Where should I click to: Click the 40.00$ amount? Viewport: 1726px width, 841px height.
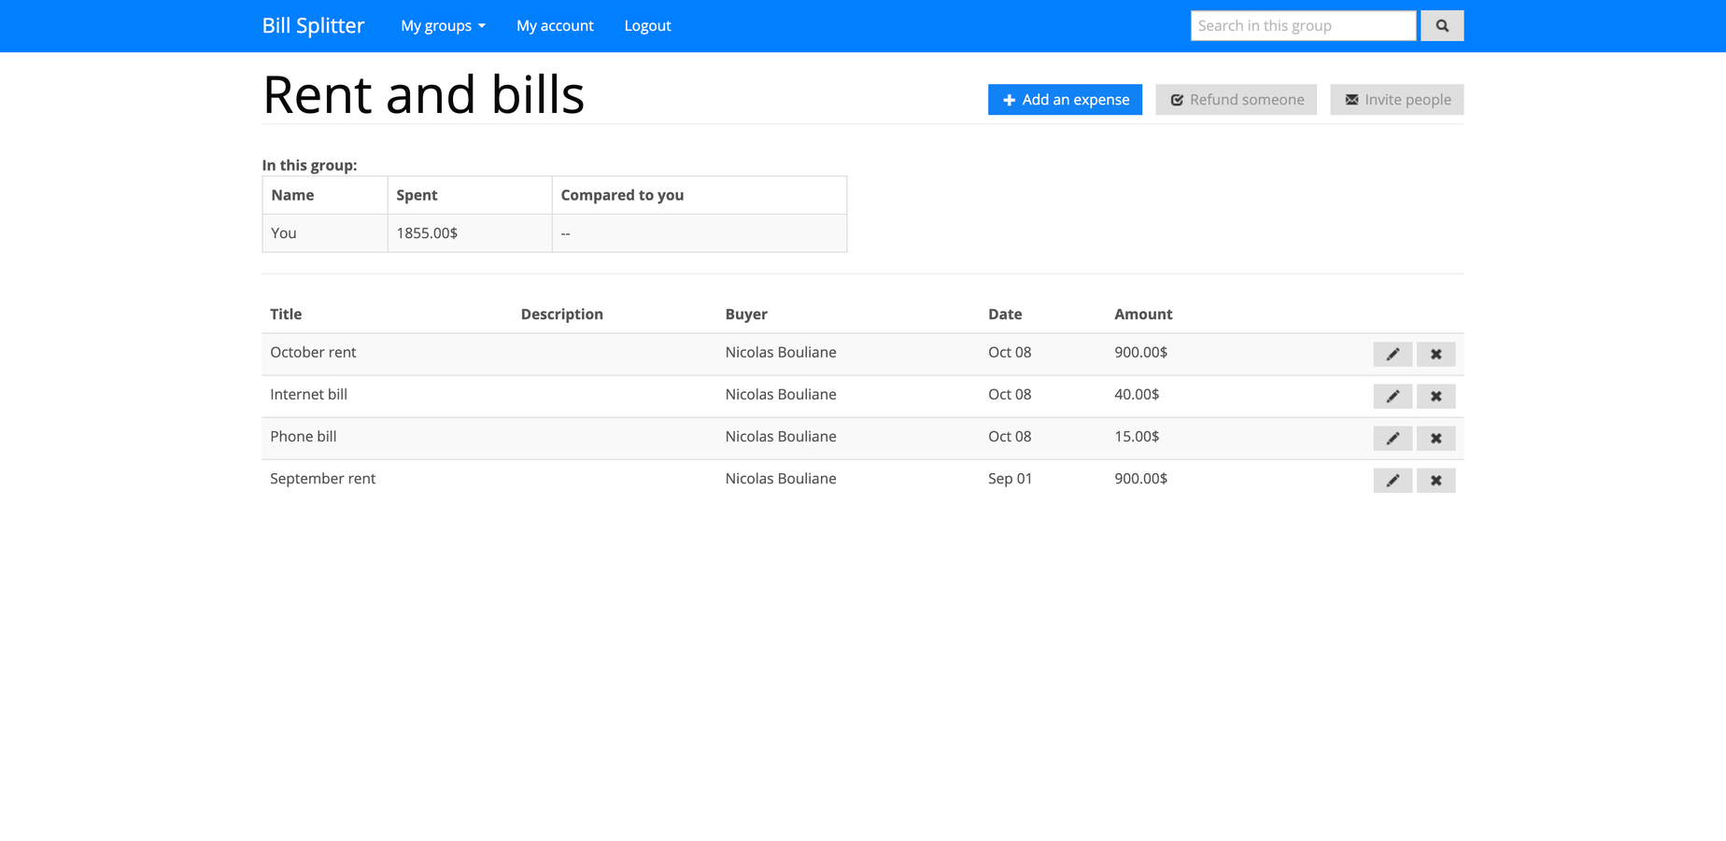point(1137,394)
